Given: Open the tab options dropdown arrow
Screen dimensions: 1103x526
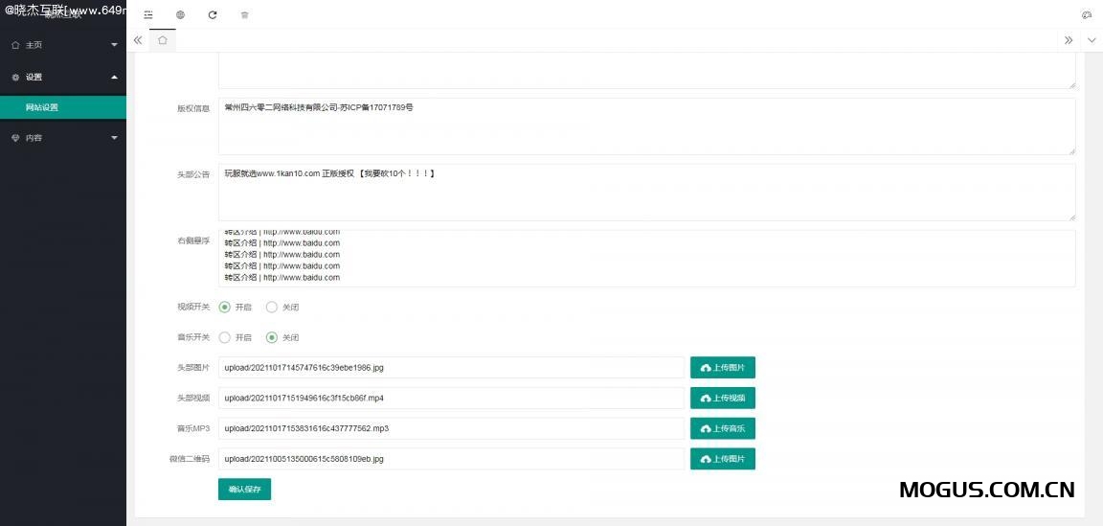Looking at the screenshot, I should click(1092, 40).
